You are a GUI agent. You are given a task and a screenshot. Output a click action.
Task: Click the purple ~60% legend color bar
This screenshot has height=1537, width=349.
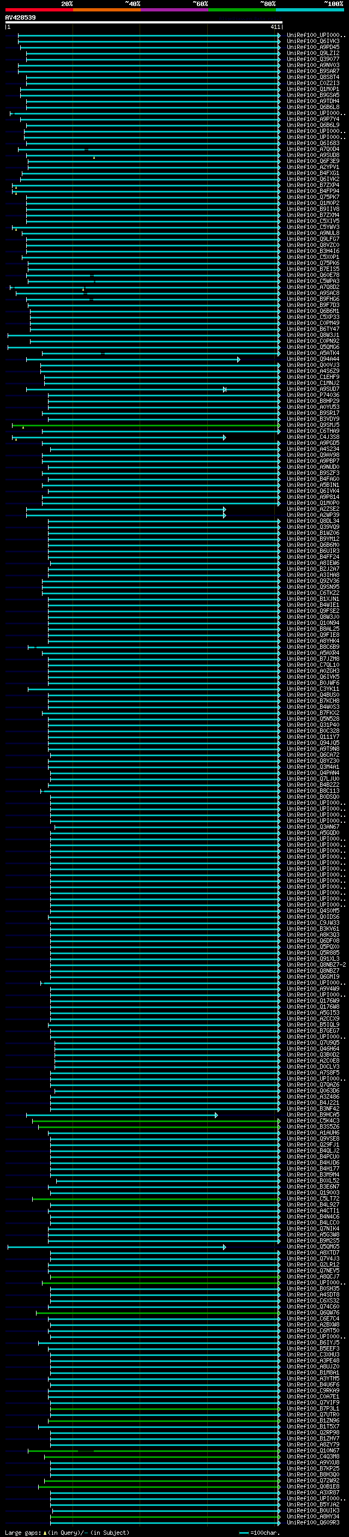point(174,10)
